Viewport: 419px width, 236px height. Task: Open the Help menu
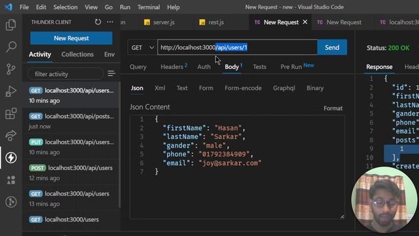173,7
